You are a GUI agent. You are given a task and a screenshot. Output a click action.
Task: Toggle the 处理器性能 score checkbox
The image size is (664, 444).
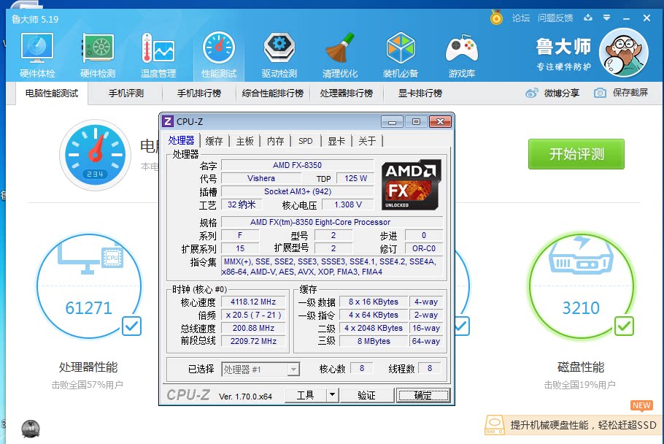(x=131, y=326)
